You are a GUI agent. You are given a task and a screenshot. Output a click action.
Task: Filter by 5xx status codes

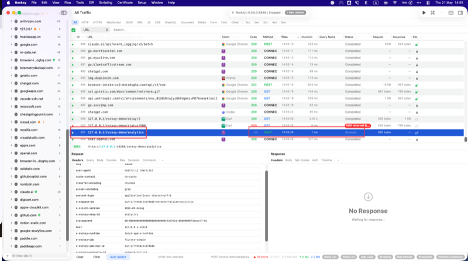click(283, 22)
